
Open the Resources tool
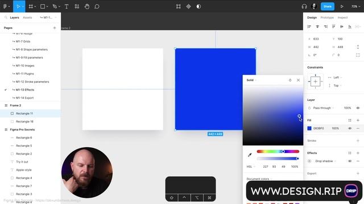pos(77,6)
